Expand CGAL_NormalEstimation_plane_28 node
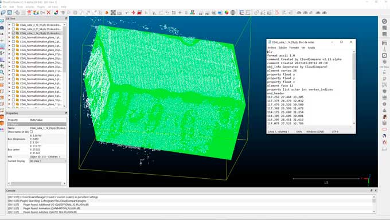The height and width of the screenshot is (220, 390). pyautogui.click(x=9, y=58)
